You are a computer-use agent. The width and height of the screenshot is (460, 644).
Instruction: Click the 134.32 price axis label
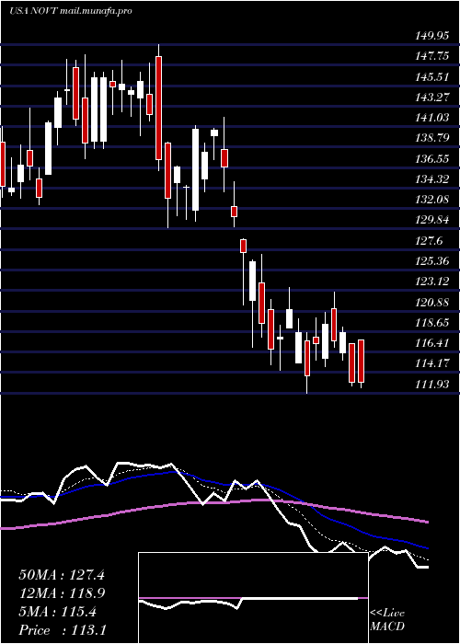431,179
